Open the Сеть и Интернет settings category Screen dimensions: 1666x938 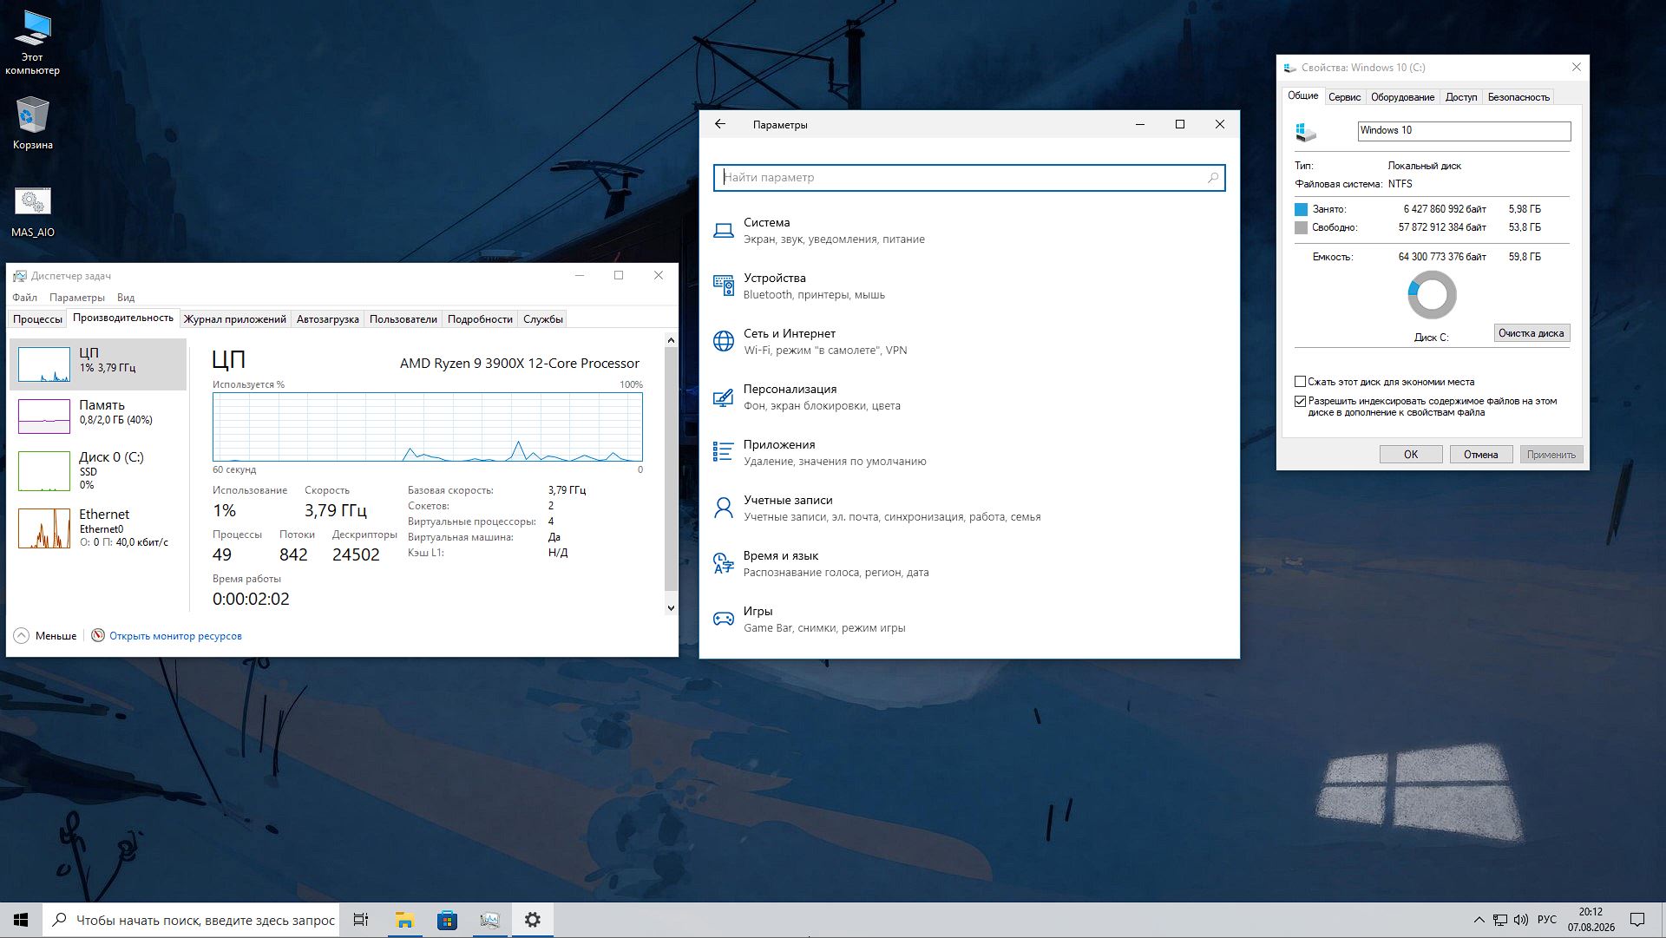[x=968, y=342]
